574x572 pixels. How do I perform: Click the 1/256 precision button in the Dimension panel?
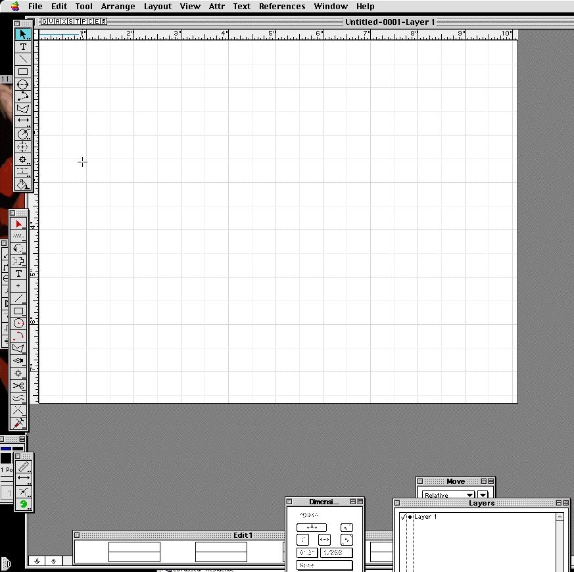click(336, 553)
